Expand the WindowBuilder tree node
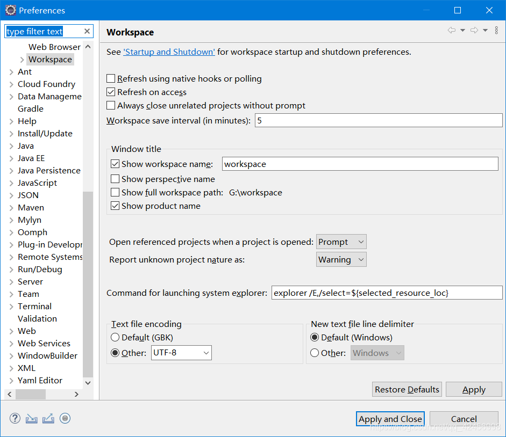506x437 pixels. (x=11, y=356)
